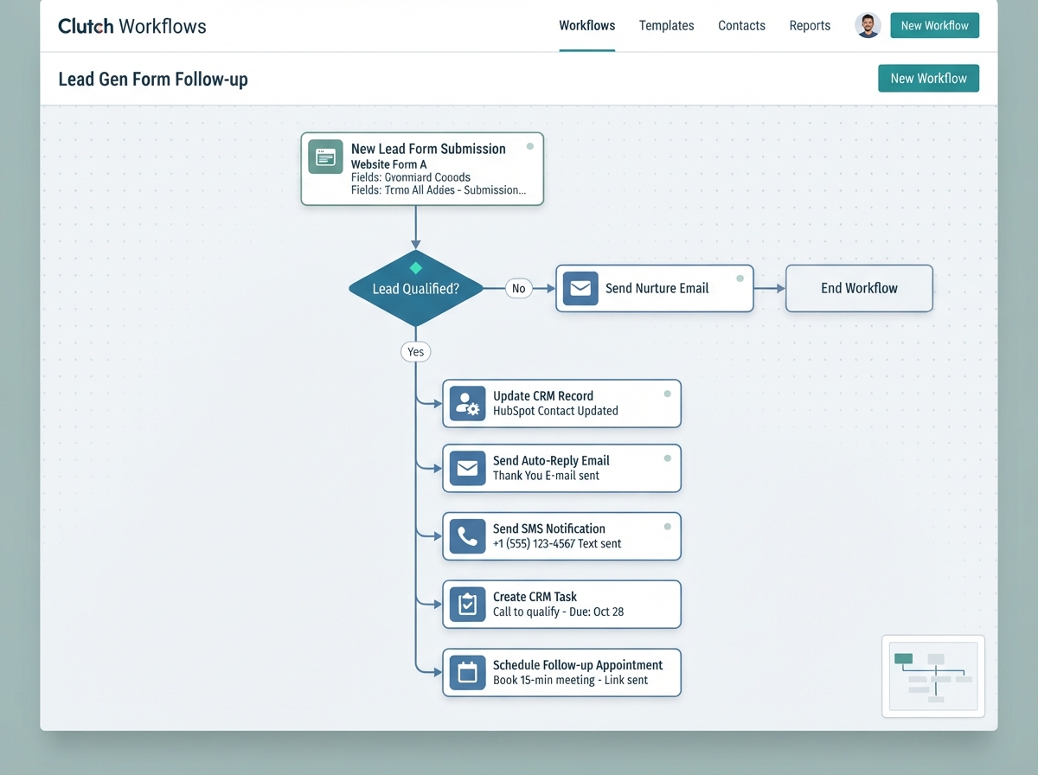Click status dot on New Lead Form Submission
This screenshot has height=775, width=1038.
point(529,146)
